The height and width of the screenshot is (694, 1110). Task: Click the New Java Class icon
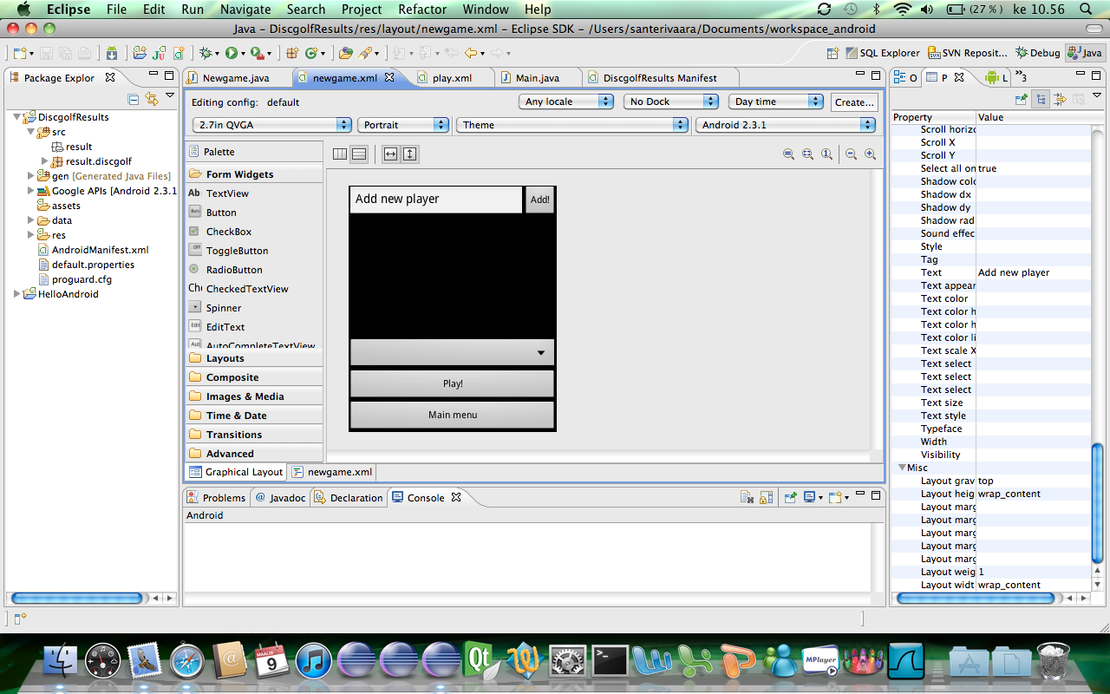coord(311,53)
